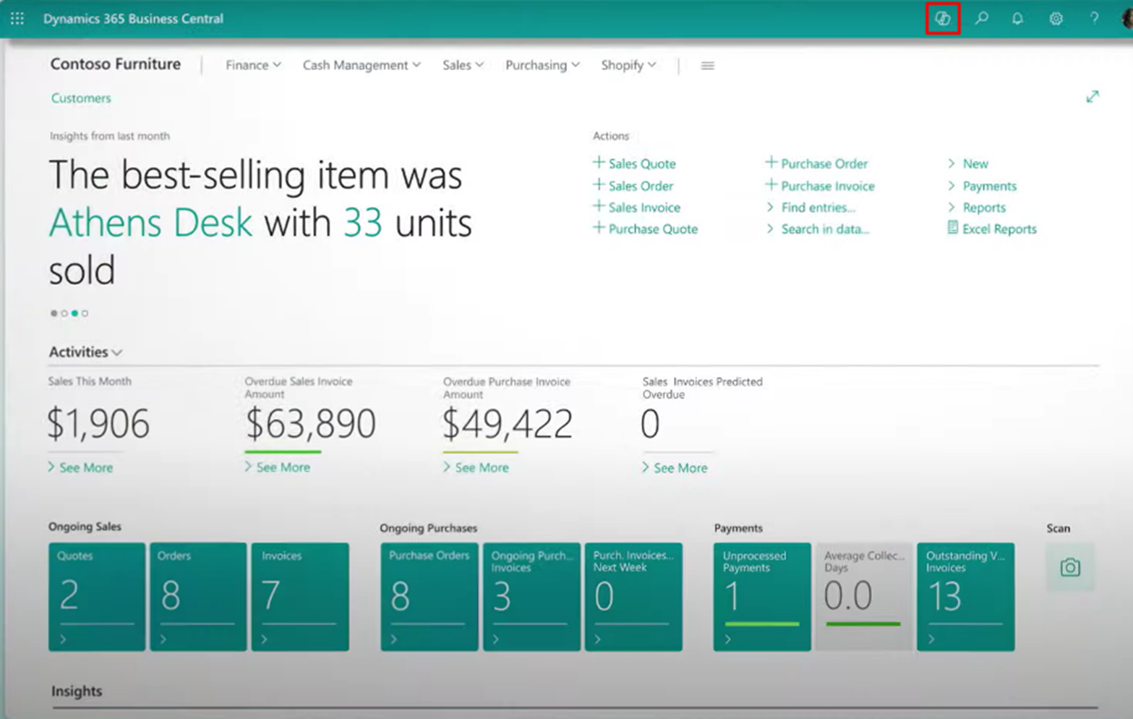The width and height of the screenshot is (1133, 719).
Task: Click the $1,906 Sales This Month value
Action: 98,424
